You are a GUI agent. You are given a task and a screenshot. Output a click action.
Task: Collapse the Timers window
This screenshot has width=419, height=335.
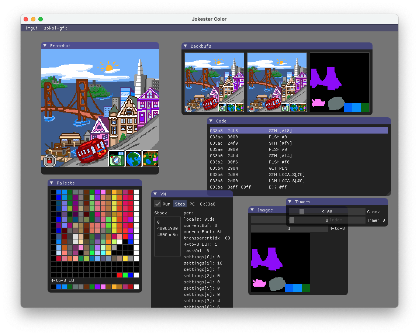tap(290, 201)
